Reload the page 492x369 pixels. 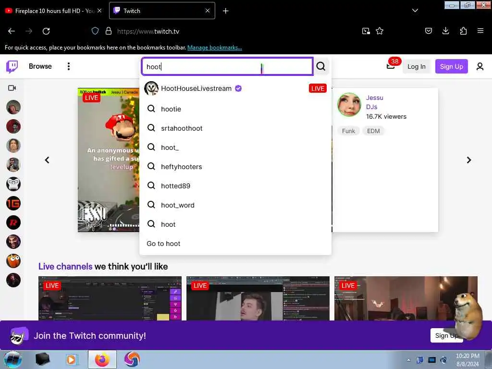click(x=46, y=31)
